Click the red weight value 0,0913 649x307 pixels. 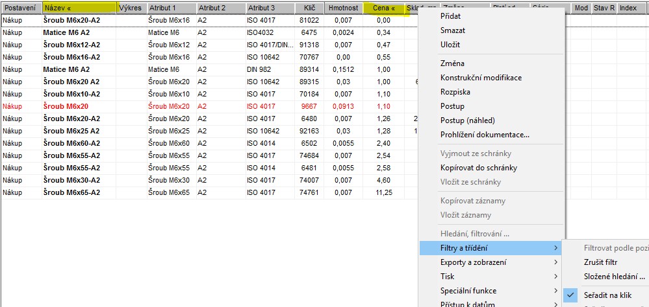pyautogui.click(x=343, y=106)
